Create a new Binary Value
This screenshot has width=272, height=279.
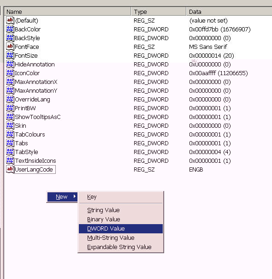click(121, 220)
